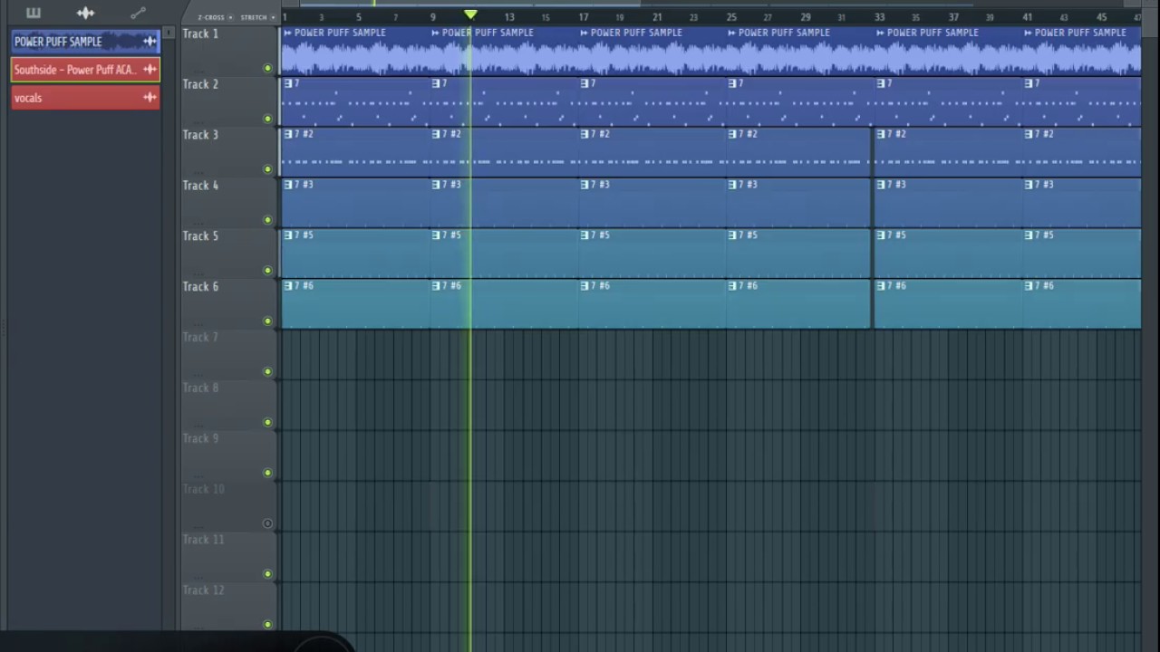
Task: Click bar 45 on the timeline ruler
Action: pos(1102,17)
